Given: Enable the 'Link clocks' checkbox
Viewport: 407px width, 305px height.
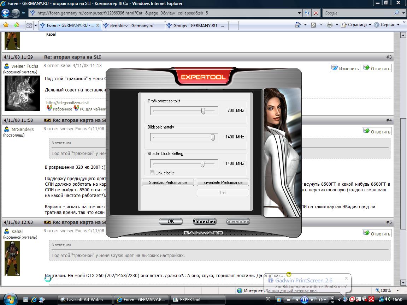Looking at the screenshot, I should pos(152,173).
